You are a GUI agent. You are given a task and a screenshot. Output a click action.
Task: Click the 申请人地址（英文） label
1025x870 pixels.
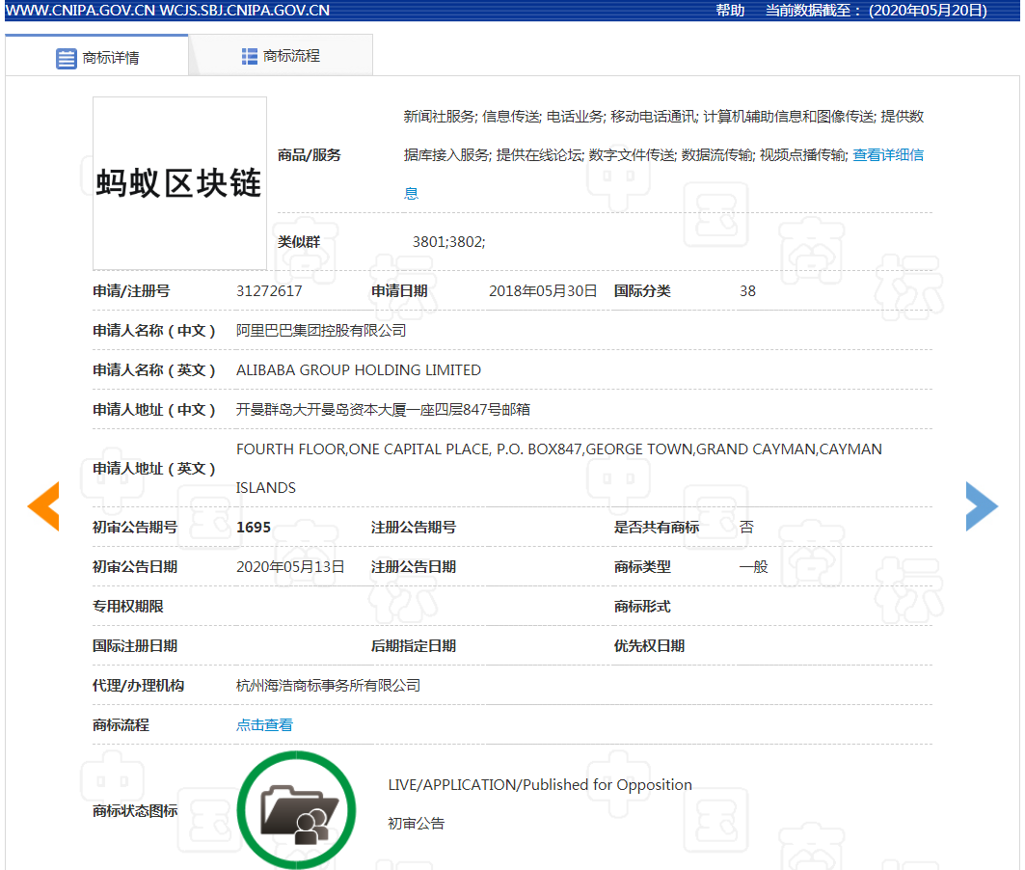(x=153, y=469)
